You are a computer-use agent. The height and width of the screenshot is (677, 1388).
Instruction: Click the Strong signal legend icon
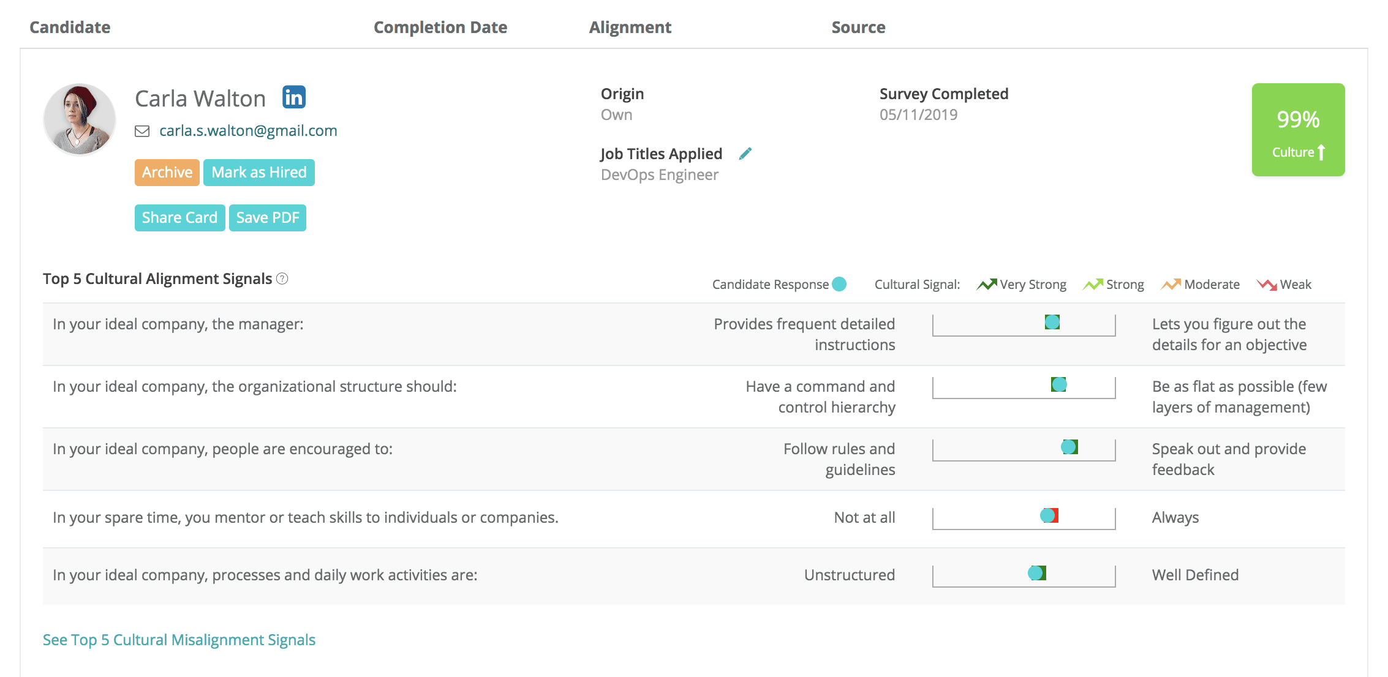pos(1093,285)
